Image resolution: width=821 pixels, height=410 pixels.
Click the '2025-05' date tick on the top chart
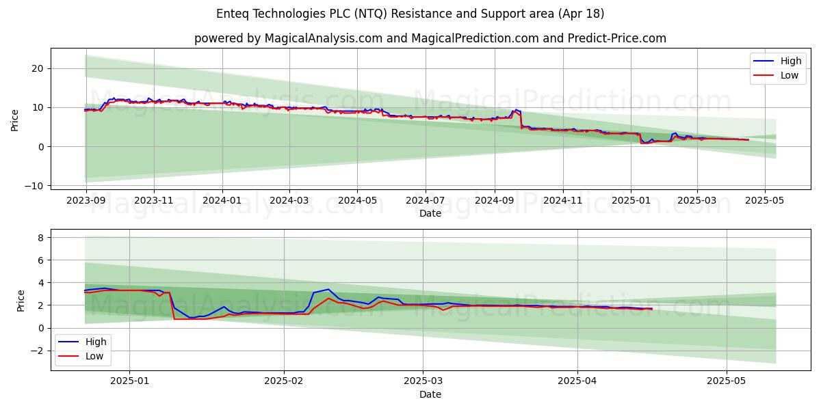(x=764, y=202)
